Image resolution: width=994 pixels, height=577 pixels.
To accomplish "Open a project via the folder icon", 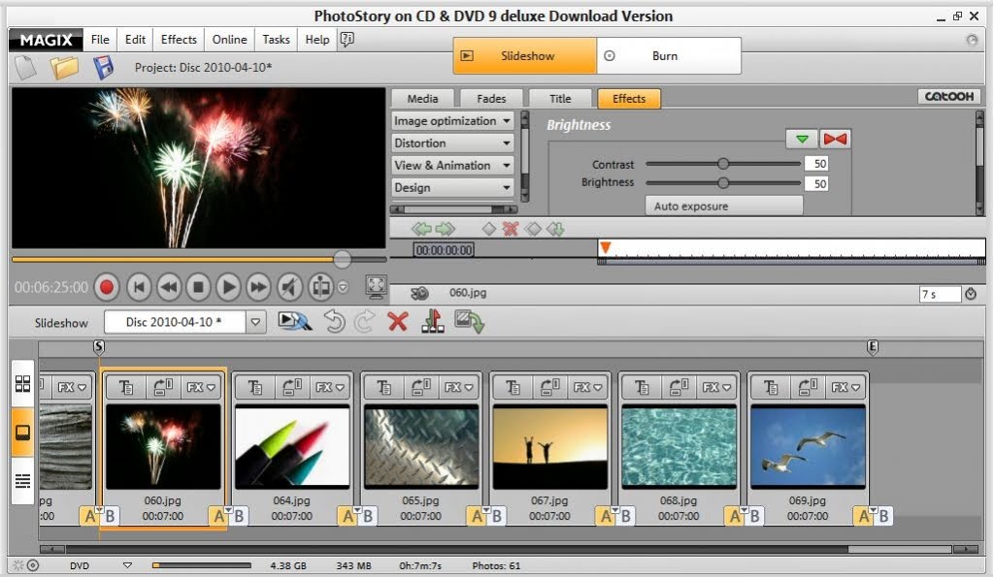I will coord(64,68).
